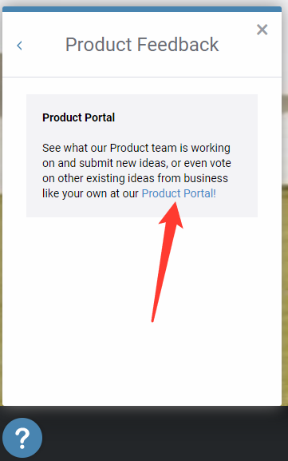Image resolution: width=288 pixels, height=461 pixels.
Task: Go back using the left chevron
Action: (x=19, y=46)
